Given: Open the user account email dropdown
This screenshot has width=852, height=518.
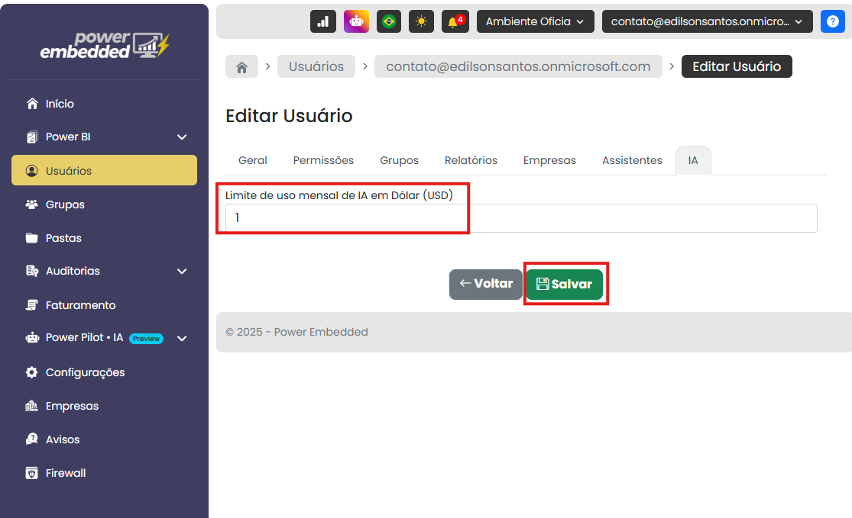Looking at the screenshot, I should point(707,21).
